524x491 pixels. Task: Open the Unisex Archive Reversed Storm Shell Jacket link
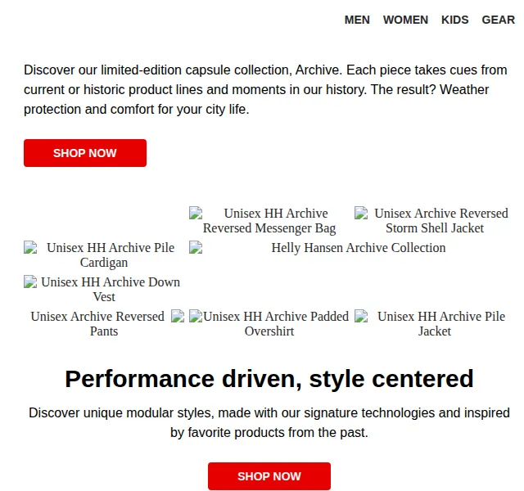(x=435, y=220)
